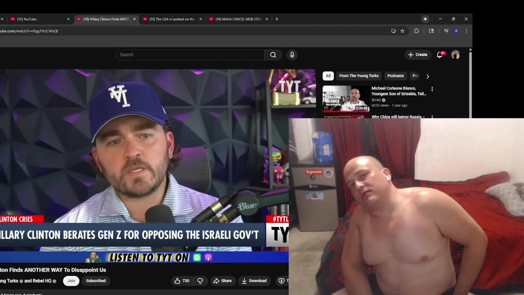Select the All filter chip
This screenshot has width=524, height=295.
coord(328,76)
